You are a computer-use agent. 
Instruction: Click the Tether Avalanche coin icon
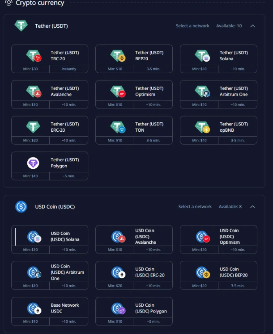pos(34,92)
